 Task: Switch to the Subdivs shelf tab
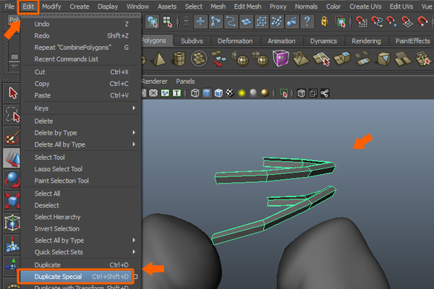pyautogui.click(x=192, y=41)
